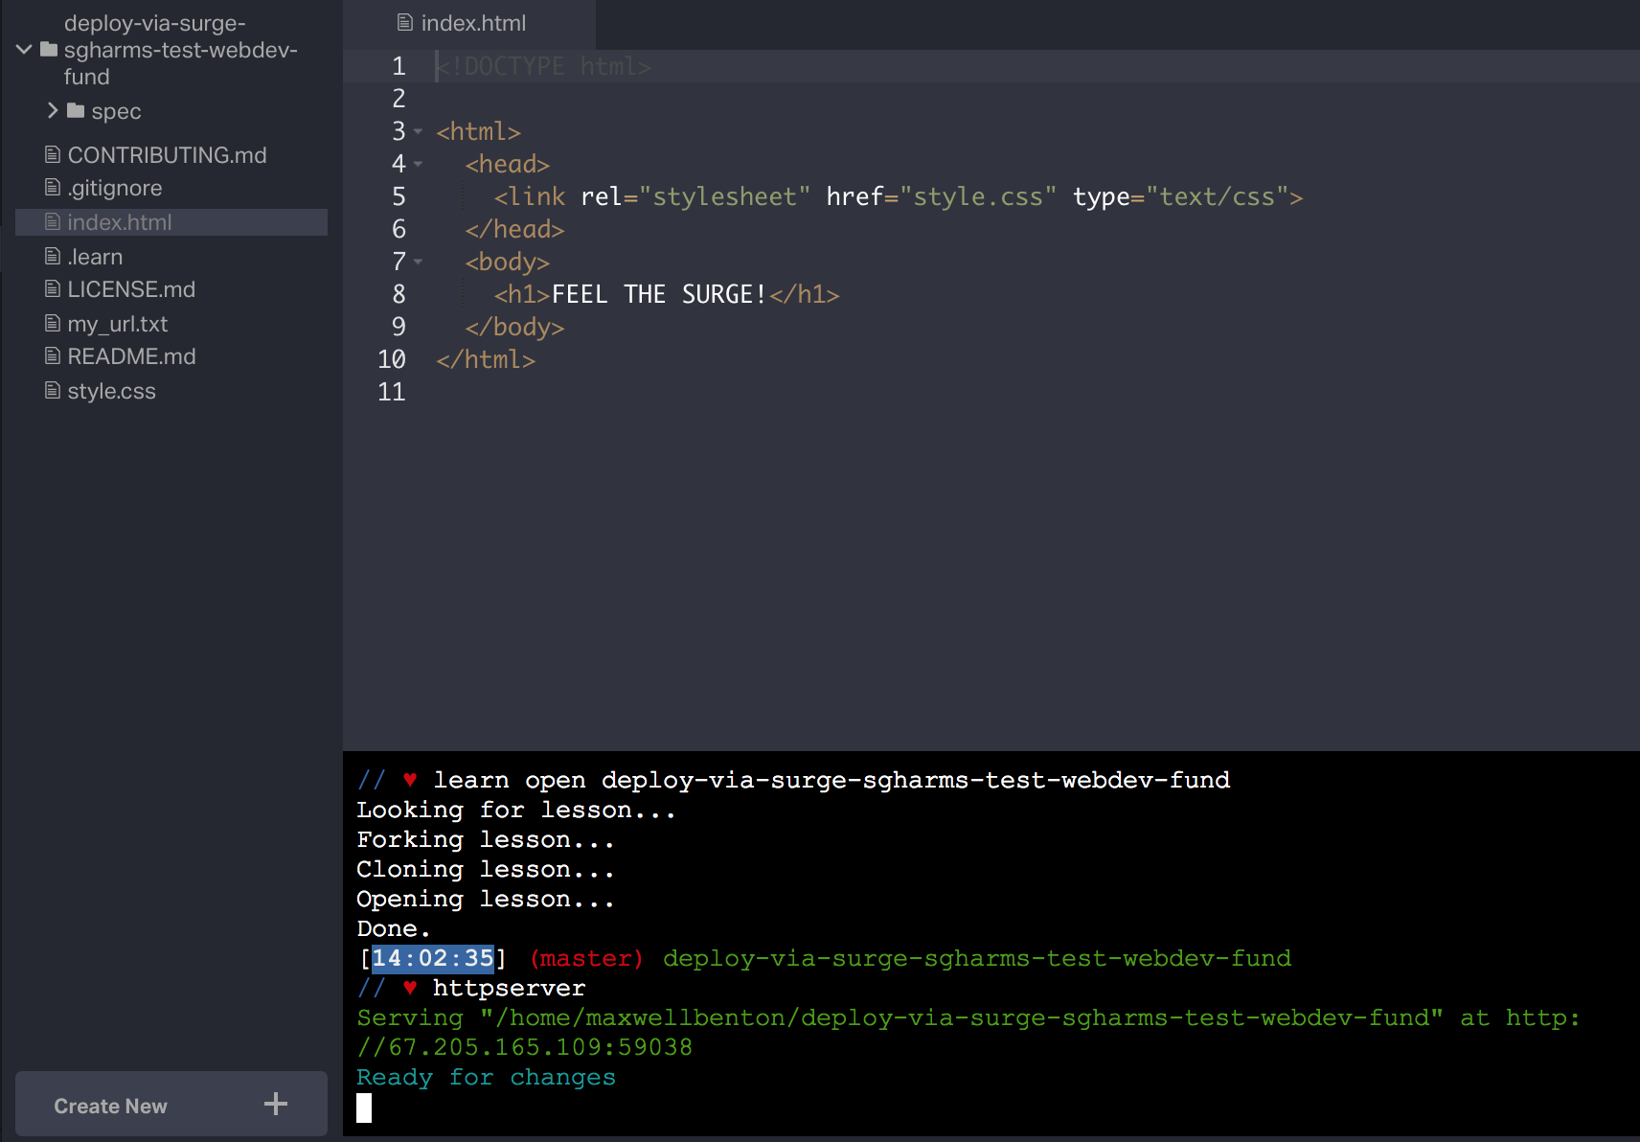
Task: Click the closing </body> tag
Action: (514, 327)
